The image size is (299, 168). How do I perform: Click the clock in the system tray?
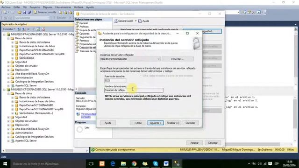289,164
